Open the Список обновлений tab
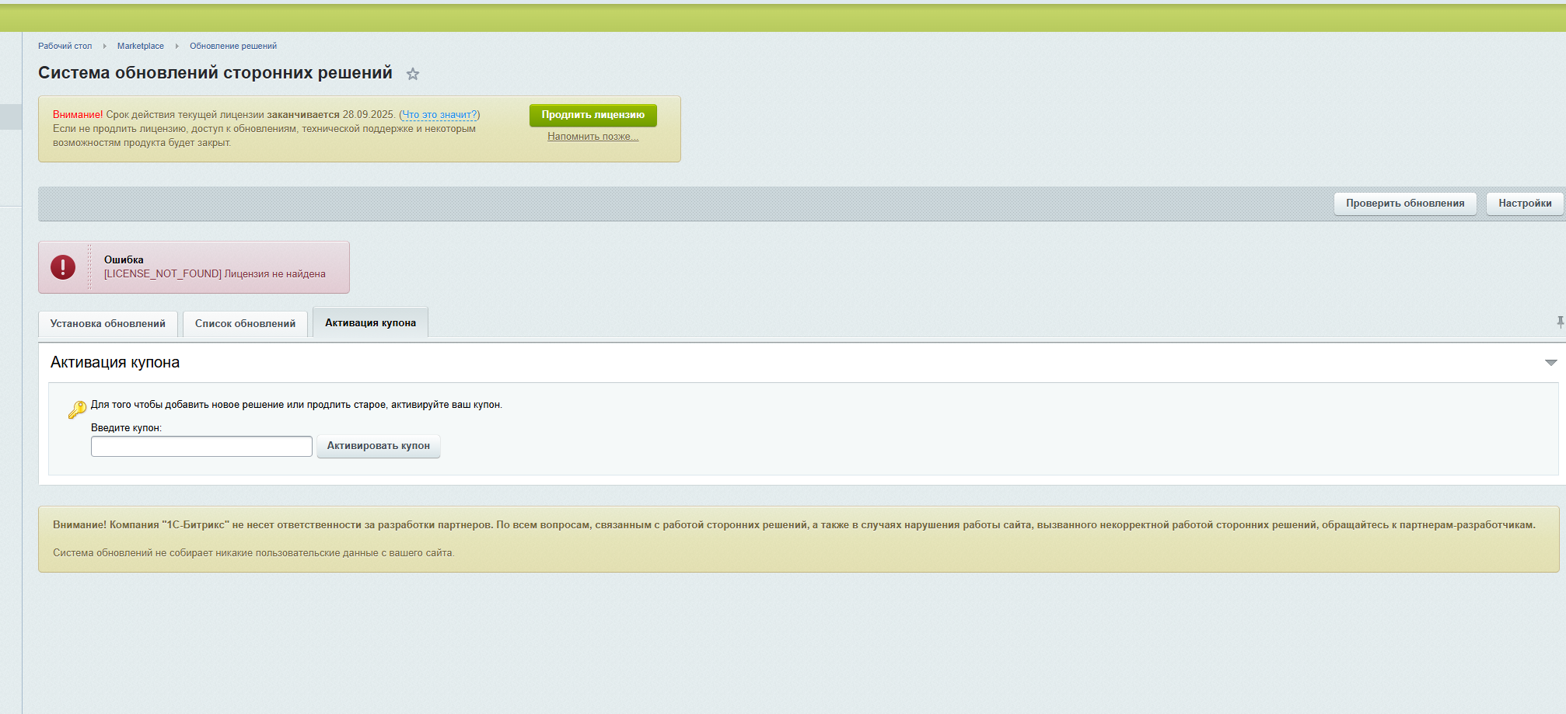1566x714 pixels. pos(245,324)
